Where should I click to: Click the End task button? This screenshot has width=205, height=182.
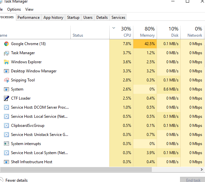pyautogui.click(x=193, y=180)
